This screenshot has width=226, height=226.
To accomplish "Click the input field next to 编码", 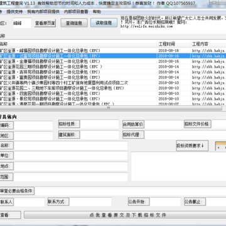I will (x=33, y=126).
